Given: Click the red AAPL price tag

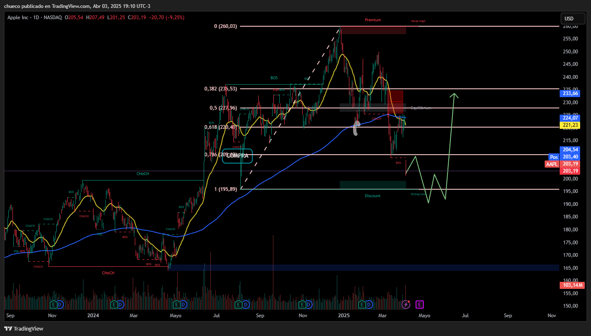Looking at the screenshot, I should pyautogui.click(x=552, y=164).
